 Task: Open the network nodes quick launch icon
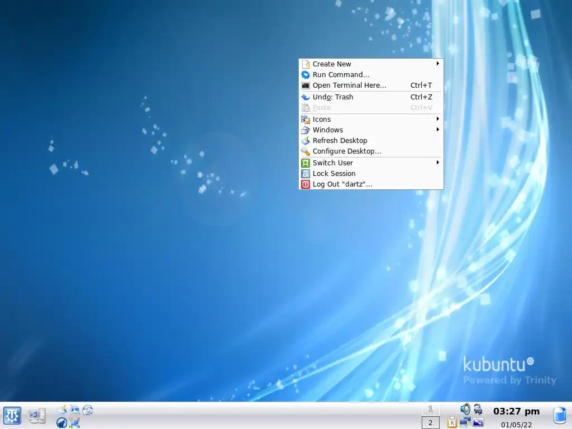[74, 423]
